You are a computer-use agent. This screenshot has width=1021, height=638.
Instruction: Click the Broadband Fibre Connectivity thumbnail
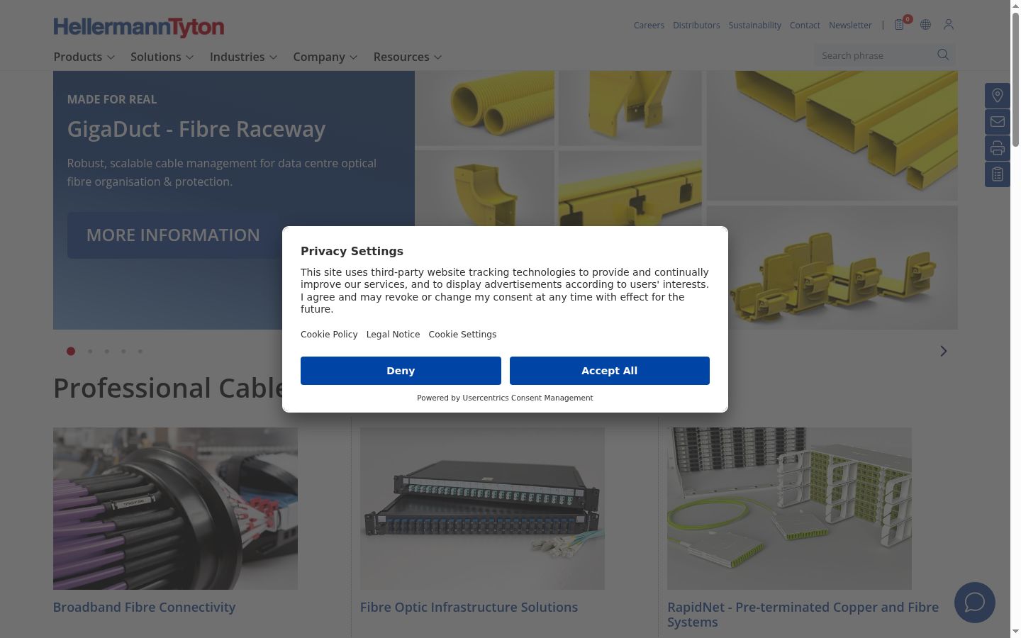click(x=175, y=508)
